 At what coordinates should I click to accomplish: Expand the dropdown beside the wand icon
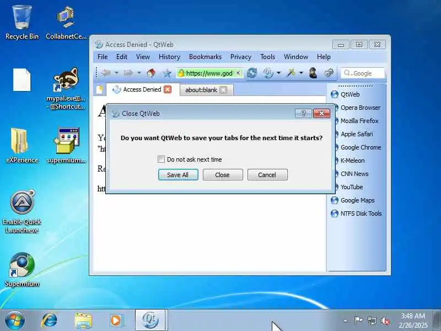pyautogui.click(x=301, y=73)
